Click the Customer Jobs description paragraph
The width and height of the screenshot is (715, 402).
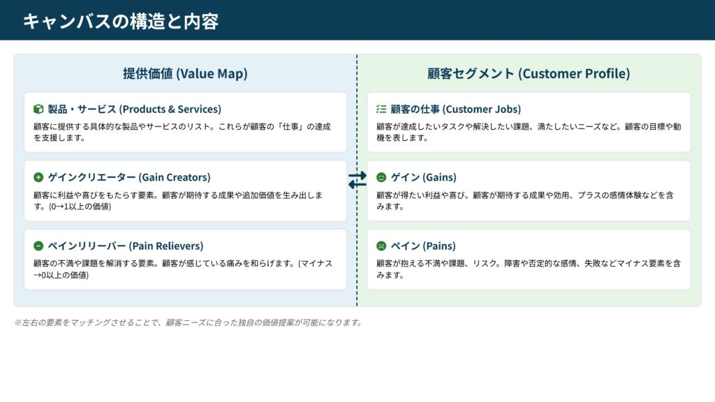click(524, 132)
